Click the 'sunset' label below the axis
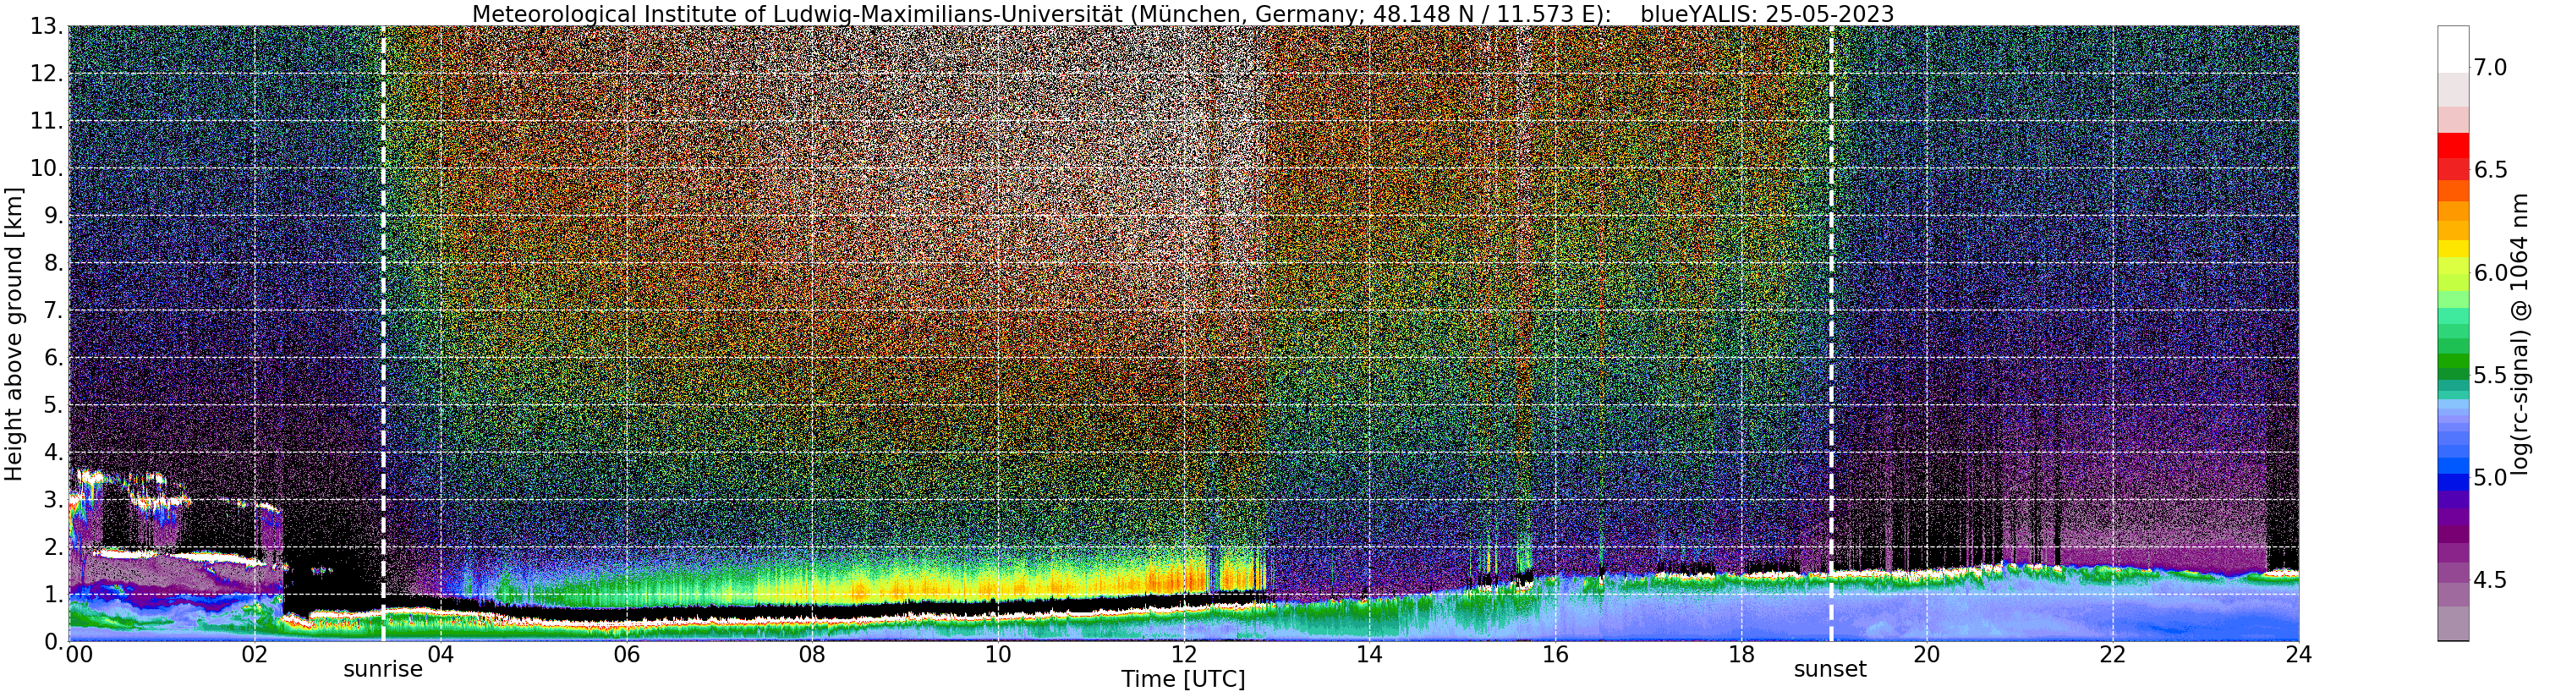 click(1830, 669)
